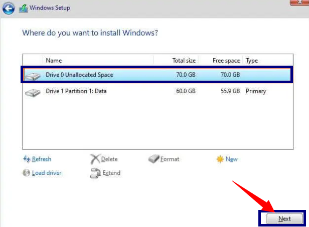Click the Drive 1 disk icon
309x227 pixels.
click(x=33, y=93)
